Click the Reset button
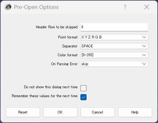The width and height of the screenshot is (158, 123). click(23, 112)
